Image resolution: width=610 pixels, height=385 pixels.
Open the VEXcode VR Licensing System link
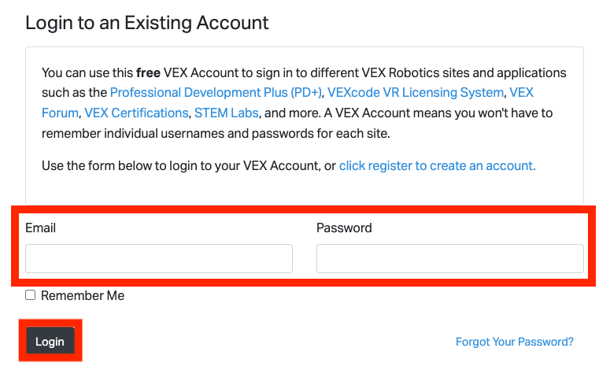point(415,93)
